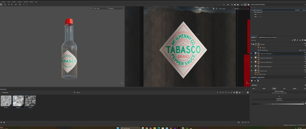Click the Roughness slider handle
The height and width of the screenshot is (129, 306).
[273, 104]
